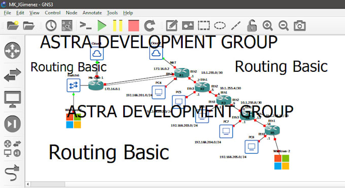Image resolution: width=345 pixels, height=188 pixels.
Task: Click the 172.16.0.1 address label
Action: [x=112, y=89]
